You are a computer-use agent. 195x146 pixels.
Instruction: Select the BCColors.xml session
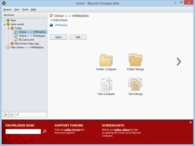click(x=26, y=40)
